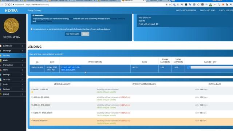
Task: Click the green shopping-bag extension icon
Action: coord(210,5)
